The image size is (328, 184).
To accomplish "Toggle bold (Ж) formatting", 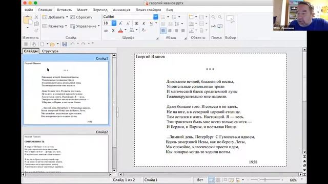I will (136, 24).
